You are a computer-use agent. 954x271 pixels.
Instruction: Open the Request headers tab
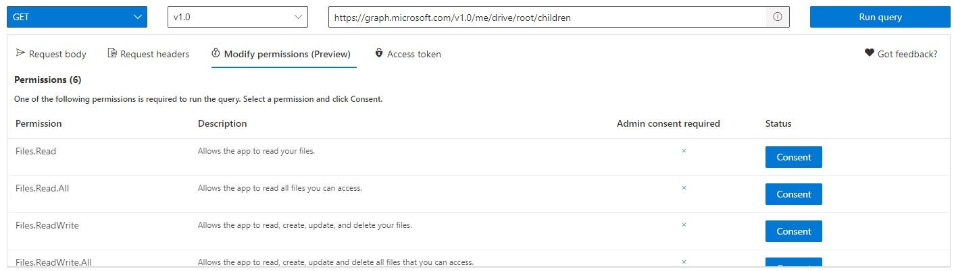pyautogui.click(x=155, y=54)
